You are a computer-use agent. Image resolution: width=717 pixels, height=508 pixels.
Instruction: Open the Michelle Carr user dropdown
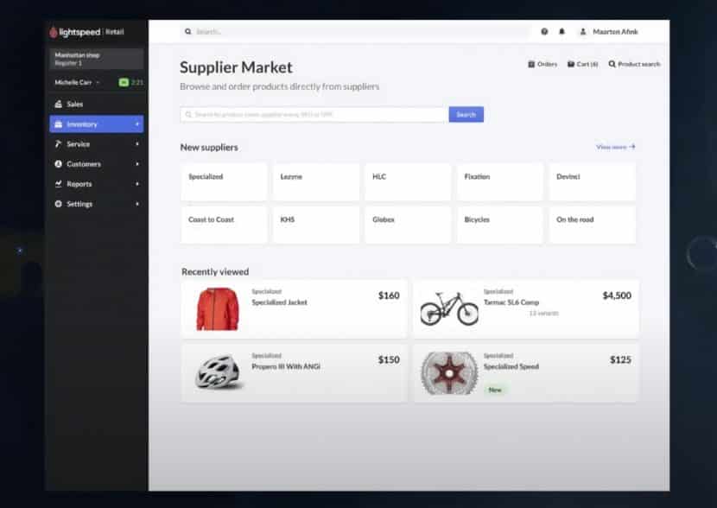point(77,82)
